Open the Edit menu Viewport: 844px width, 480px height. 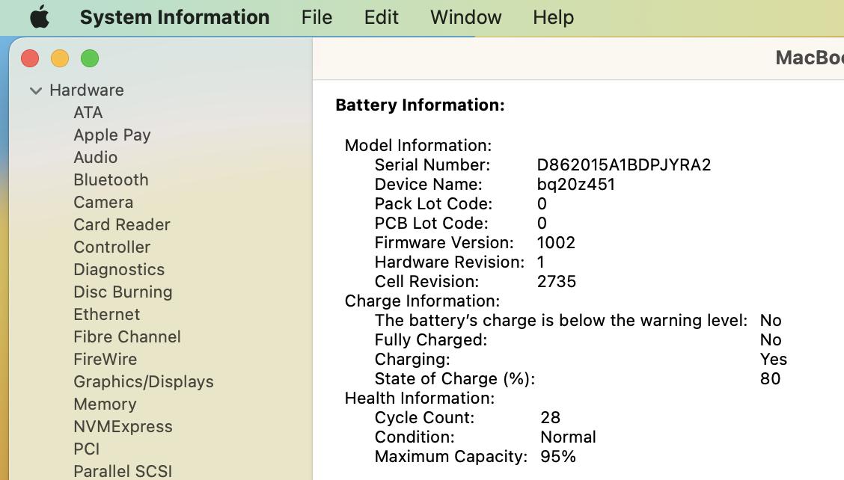381,17
